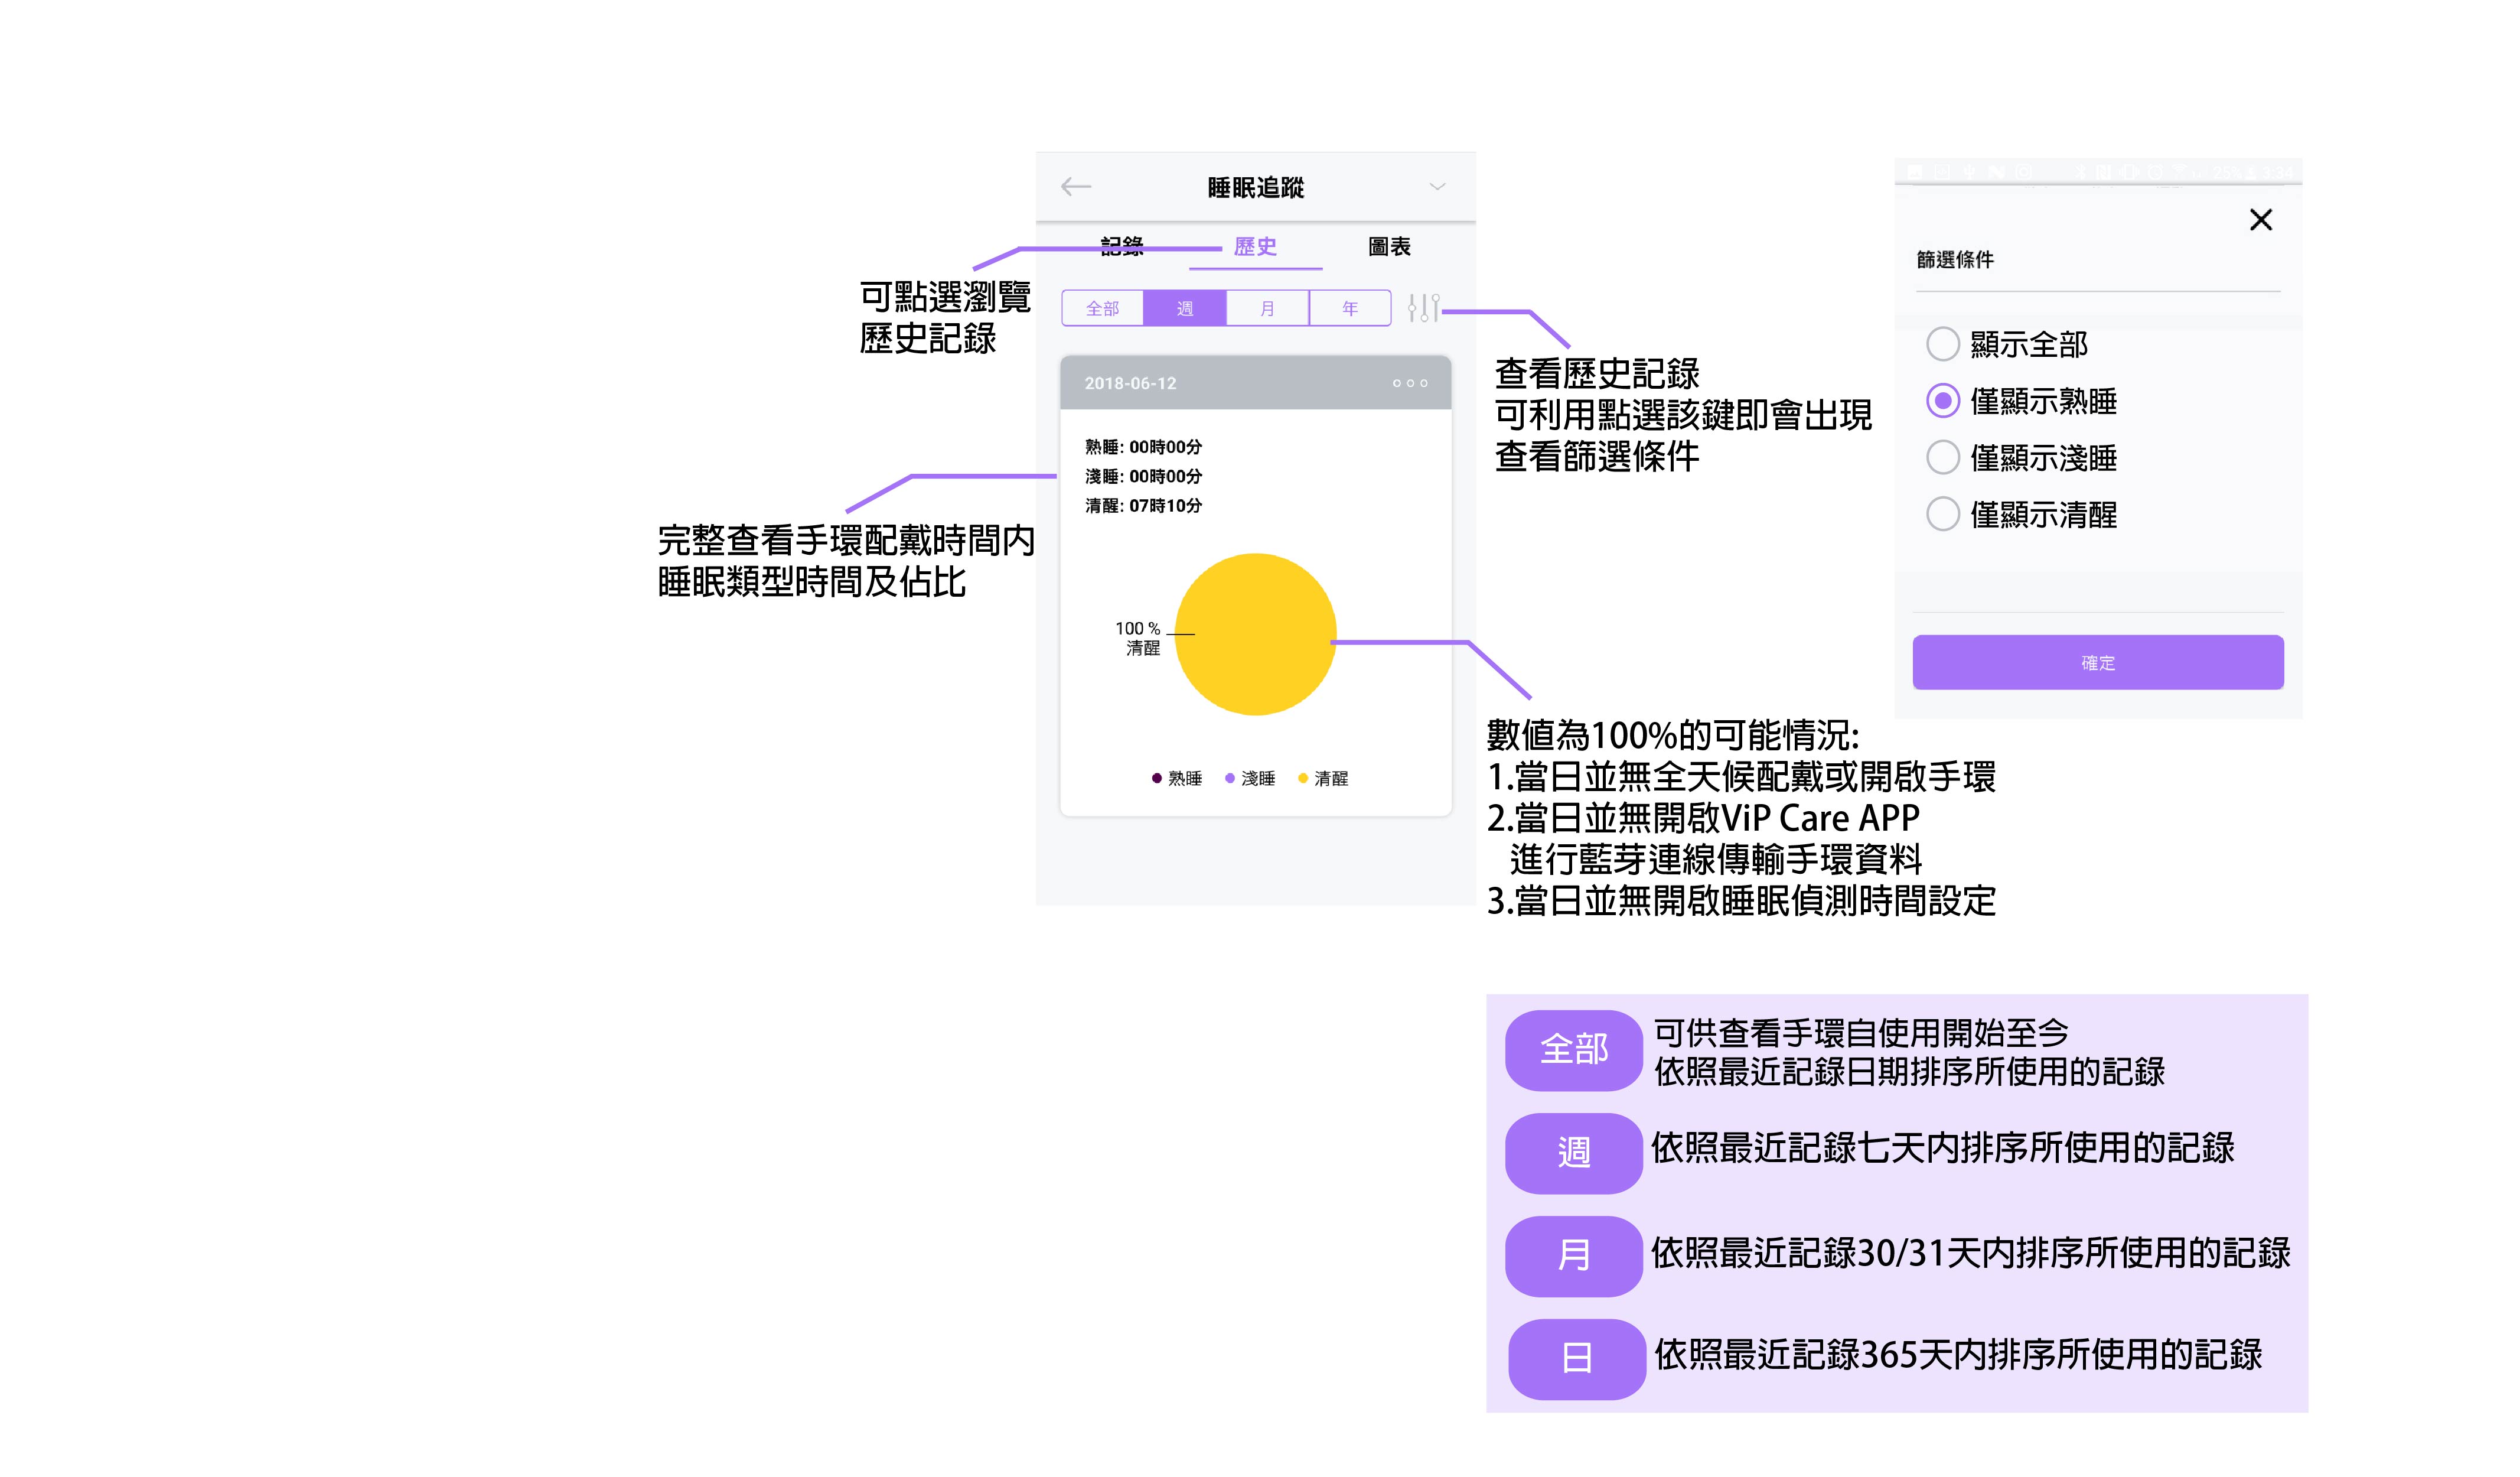Click the 2018-06-12 date header
The width and height of the screenshot is (2520, 1477).
point(1130,383)
